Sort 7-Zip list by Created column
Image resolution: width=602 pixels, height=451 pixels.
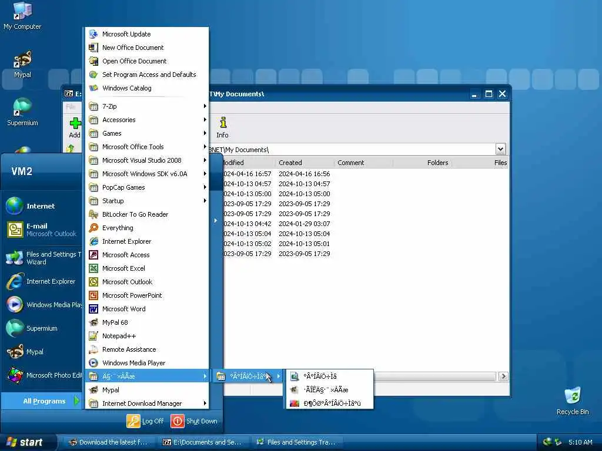click(x=305, y=163)
